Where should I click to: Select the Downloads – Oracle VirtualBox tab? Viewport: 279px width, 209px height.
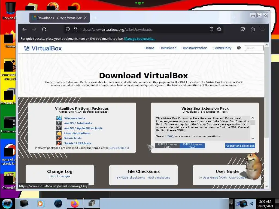coord(59,18)
